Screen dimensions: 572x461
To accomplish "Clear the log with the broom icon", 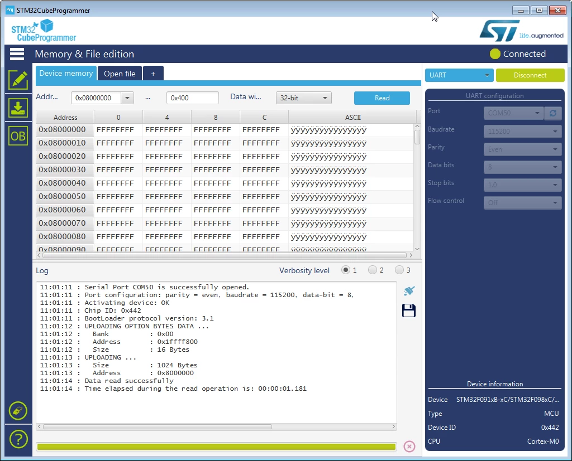I will pos(409,290).
